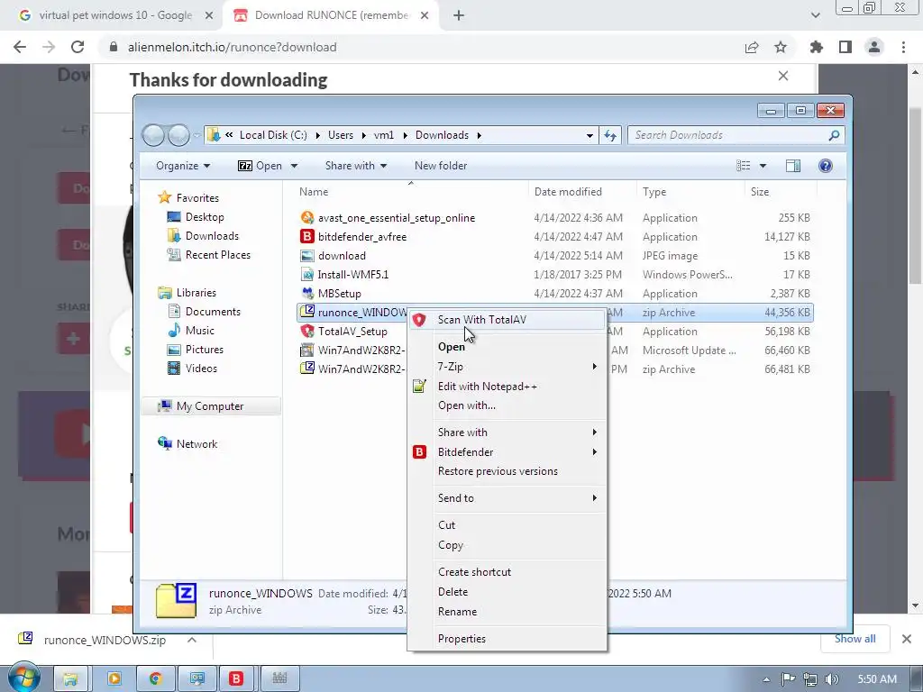Click Chrome share page icon
Screen dimensions: 923x692
click(752, 47)
